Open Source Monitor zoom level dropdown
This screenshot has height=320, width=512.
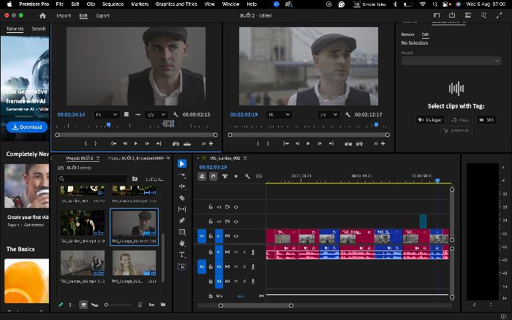(106, 115)
